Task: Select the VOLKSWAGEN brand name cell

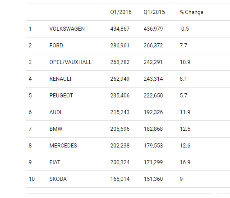Action: pyautogui.click(x=67, y=29)
